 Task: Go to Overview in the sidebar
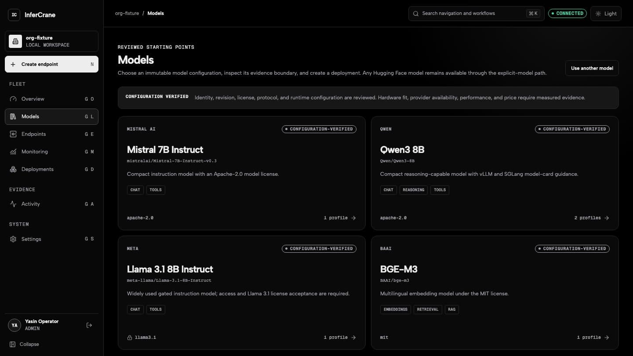pyautogui.click(x=51, y=99)
